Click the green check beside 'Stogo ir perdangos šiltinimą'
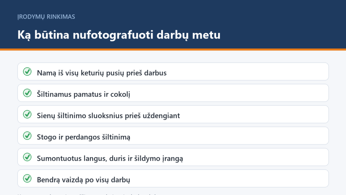This screenshot has width=346, height=195. click(x=27, y=136)
